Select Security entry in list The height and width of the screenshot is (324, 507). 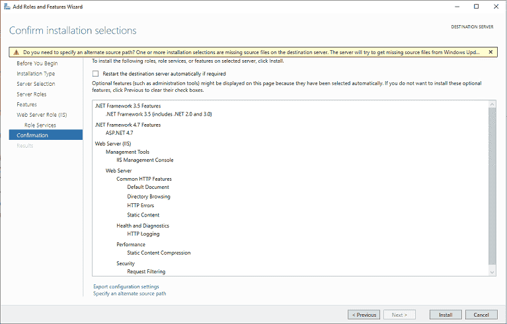pyautogui.click(x=126, y=264)
